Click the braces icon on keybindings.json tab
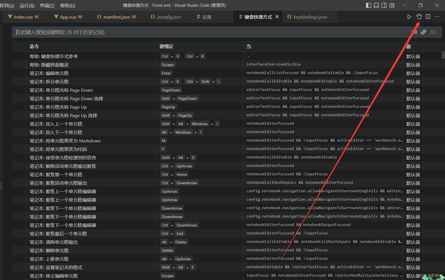This screenshot has height=280, width=445. 289,17
